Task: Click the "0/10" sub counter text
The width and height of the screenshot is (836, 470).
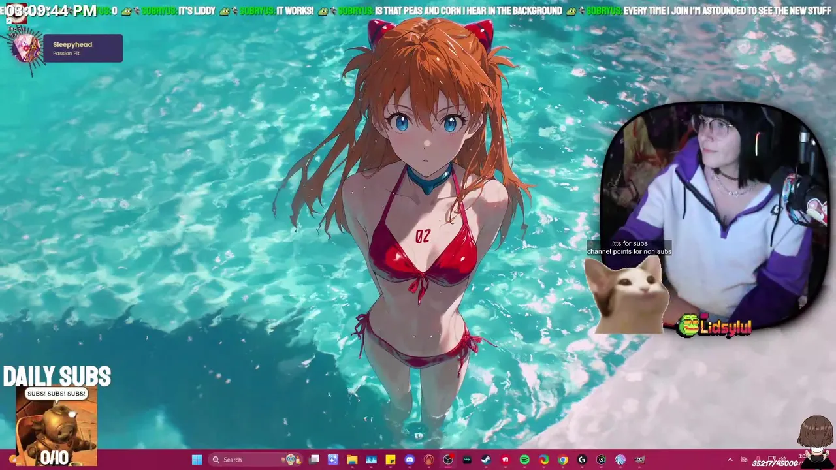Action: point(54,458)
